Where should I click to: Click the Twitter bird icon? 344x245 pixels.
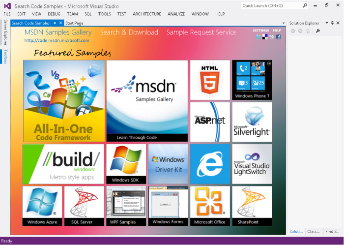point(258,37)
